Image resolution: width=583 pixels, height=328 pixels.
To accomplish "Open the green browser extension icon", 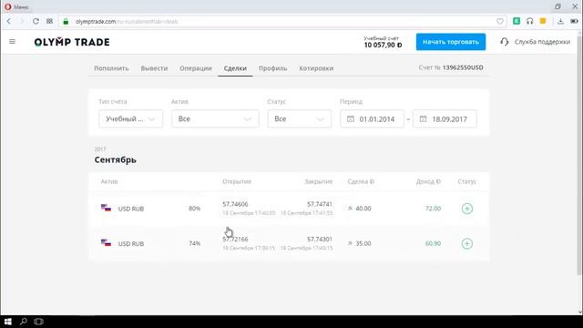I will [x=517, y=21].
